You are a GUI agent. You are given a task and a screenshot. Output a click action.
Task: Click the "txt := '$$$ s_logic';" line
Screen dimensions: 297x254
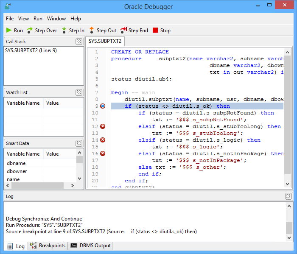188,147
